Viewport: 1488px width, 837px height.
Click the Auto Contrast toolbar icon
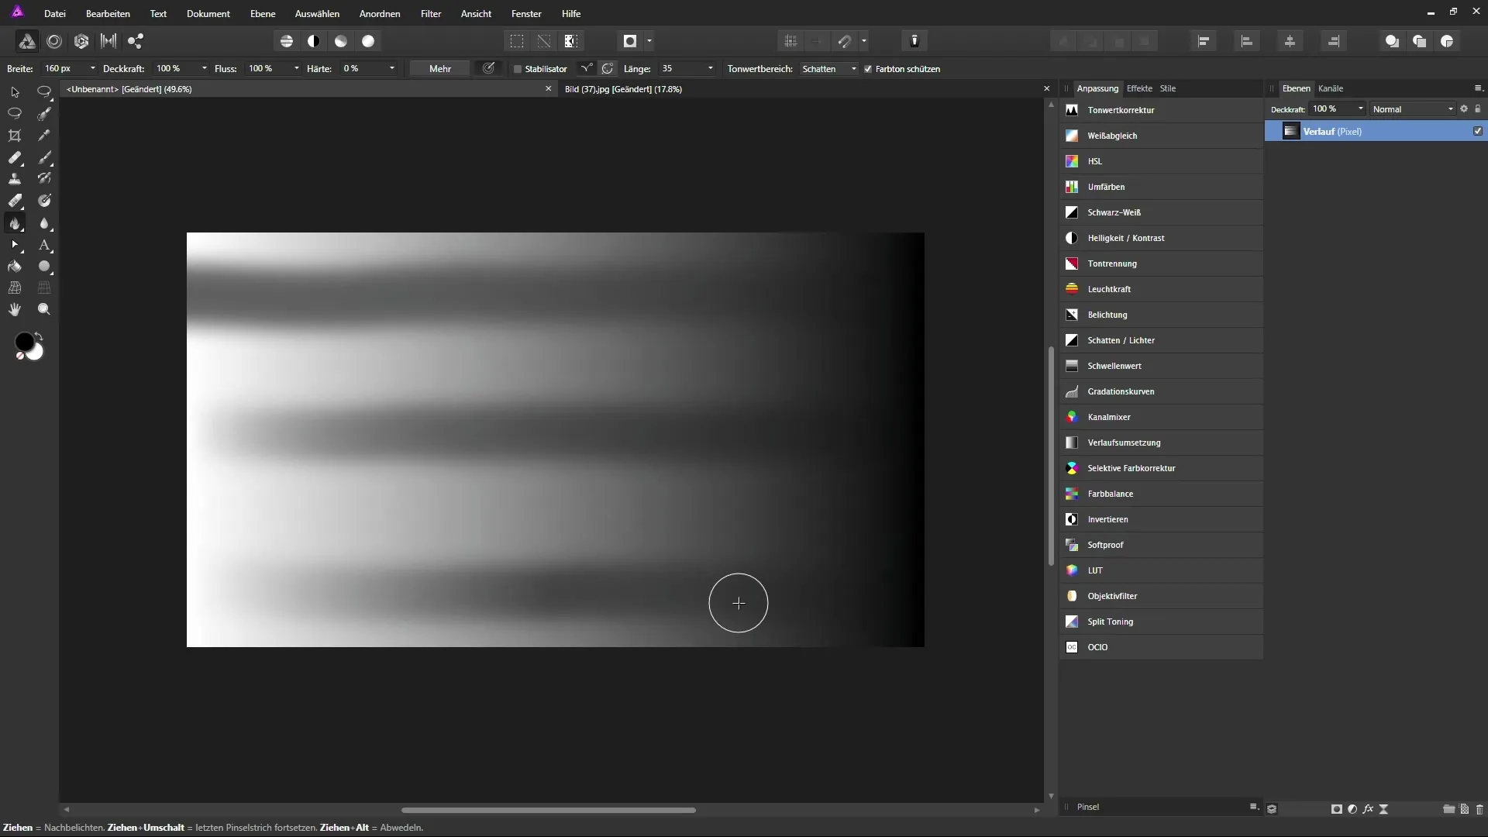pos(314,41)
